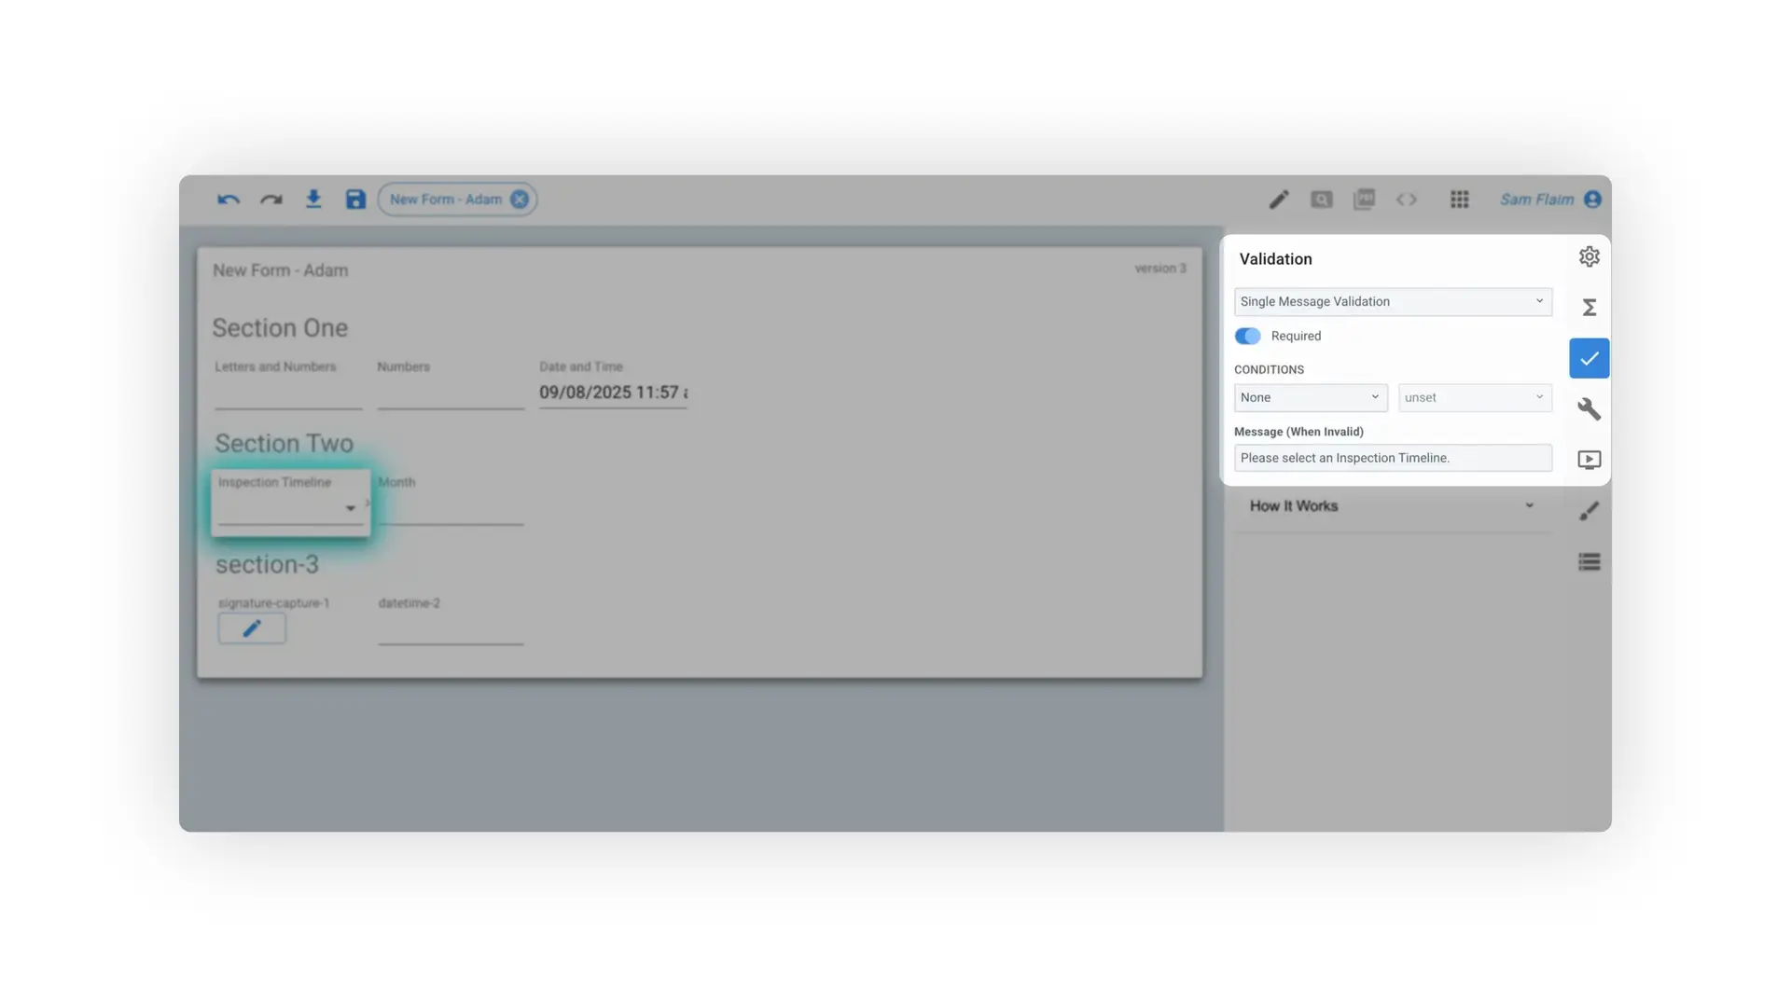Undo the last change
Viewport: 1791px width, 1007px height.
(x=227, y=199)
